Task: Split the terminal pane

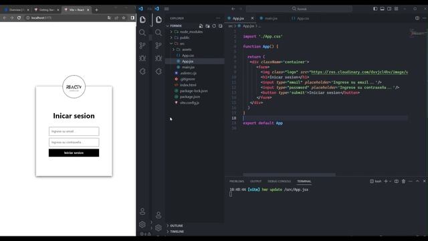Action: [397, 181]
